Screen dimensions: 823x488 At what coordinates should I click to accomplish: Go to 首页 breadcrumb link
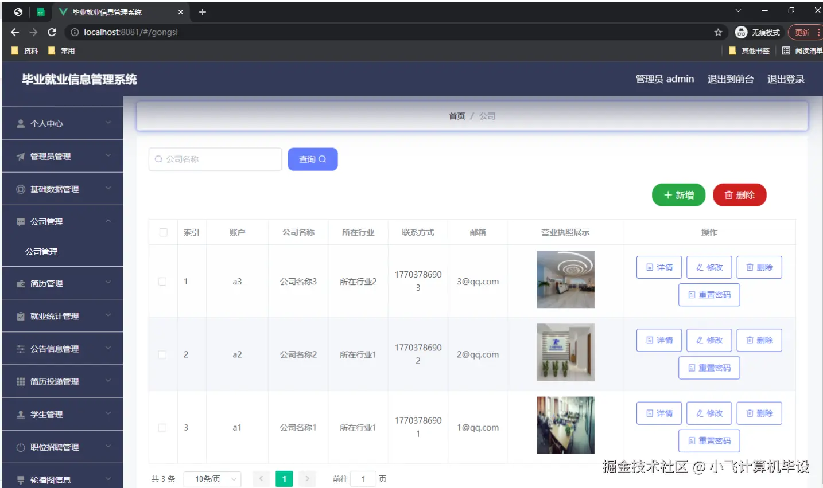point(457,116)
